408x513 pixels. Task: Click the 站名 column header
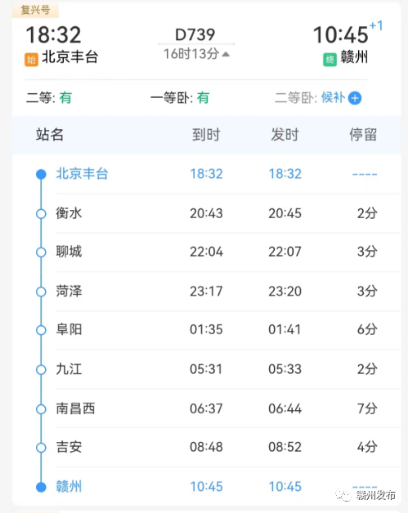[x=50, y=135]
